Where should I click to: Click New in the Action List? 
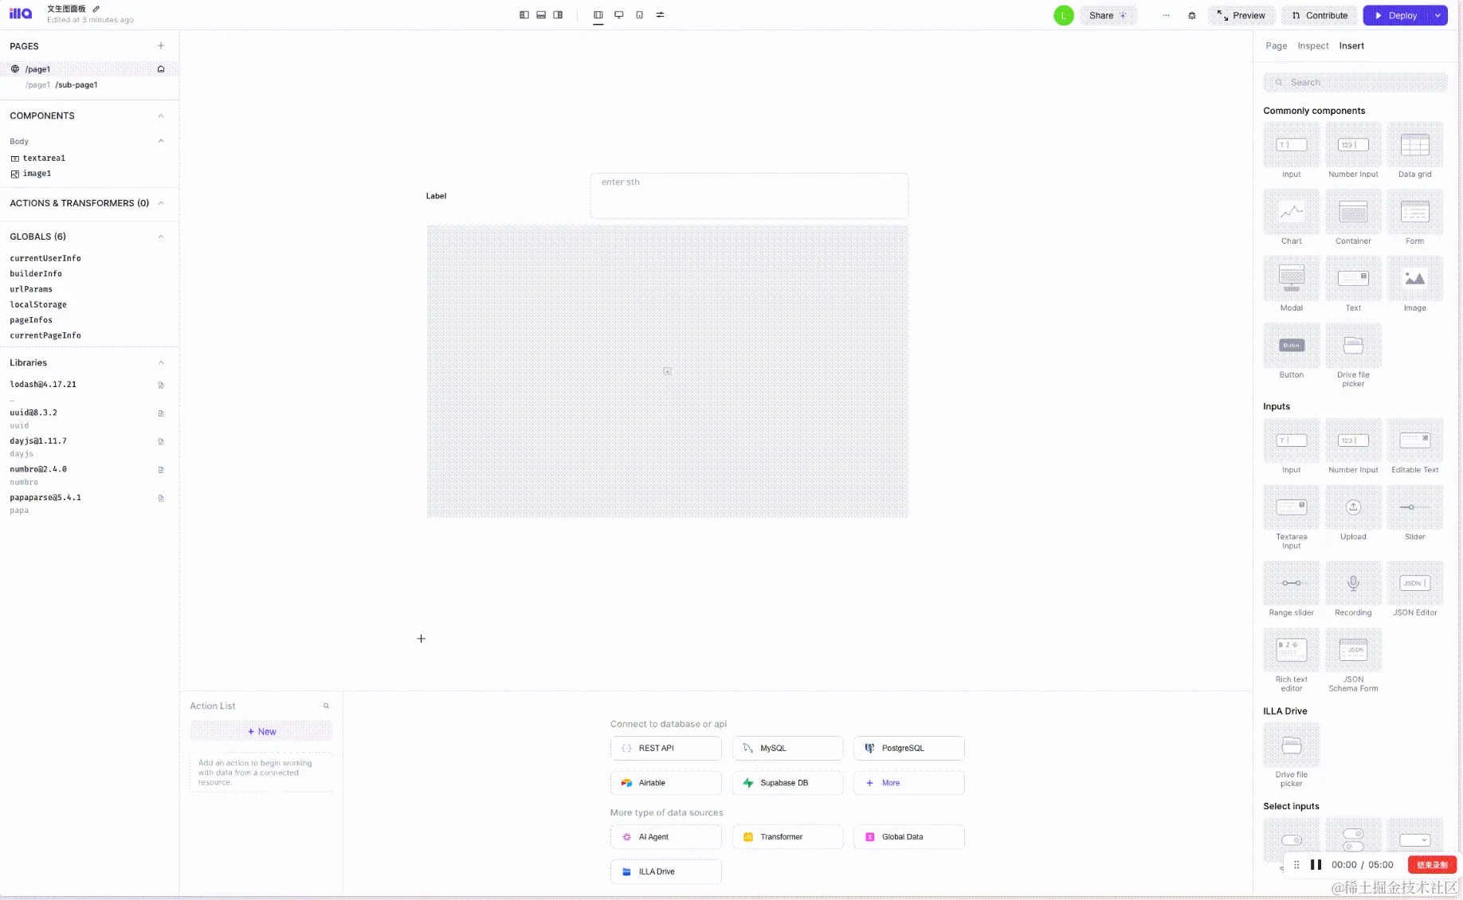pyautogui.click(x=261, y=730)
